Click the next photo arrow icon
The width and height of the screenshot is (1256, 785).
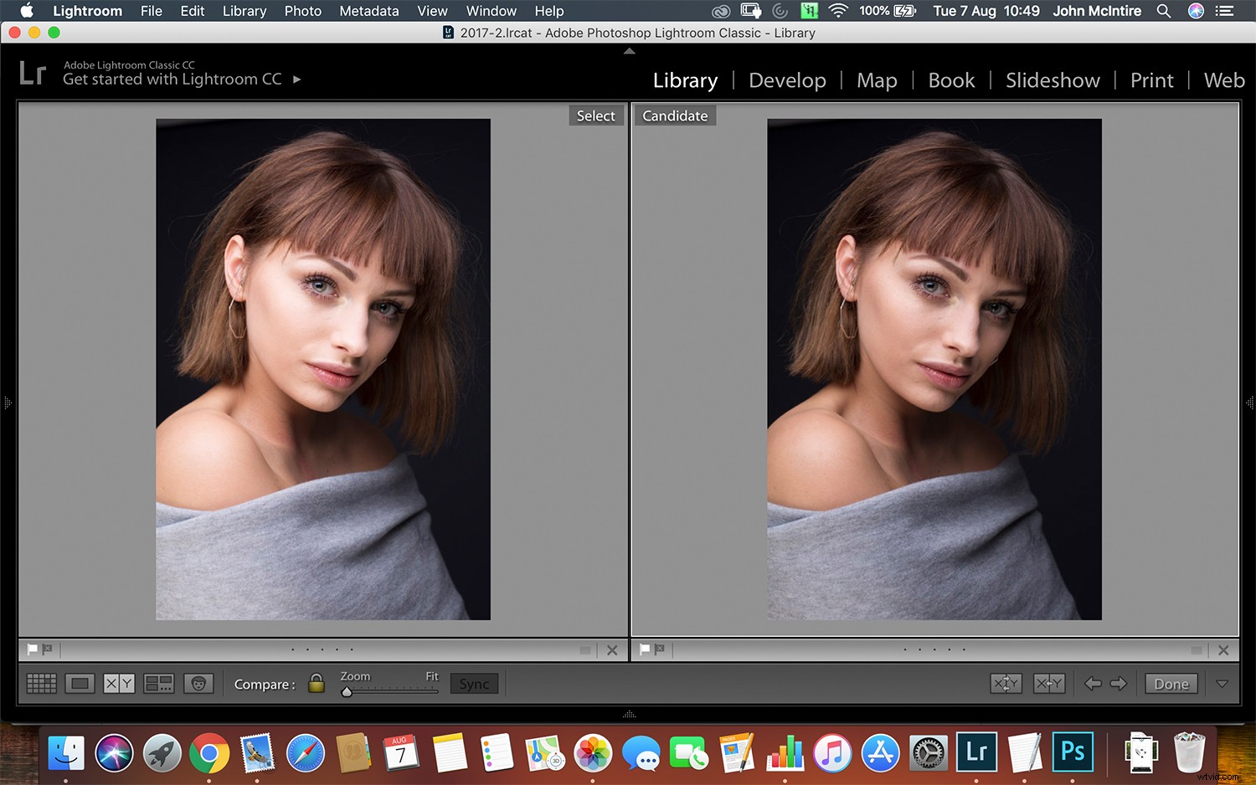(1120, 683)
